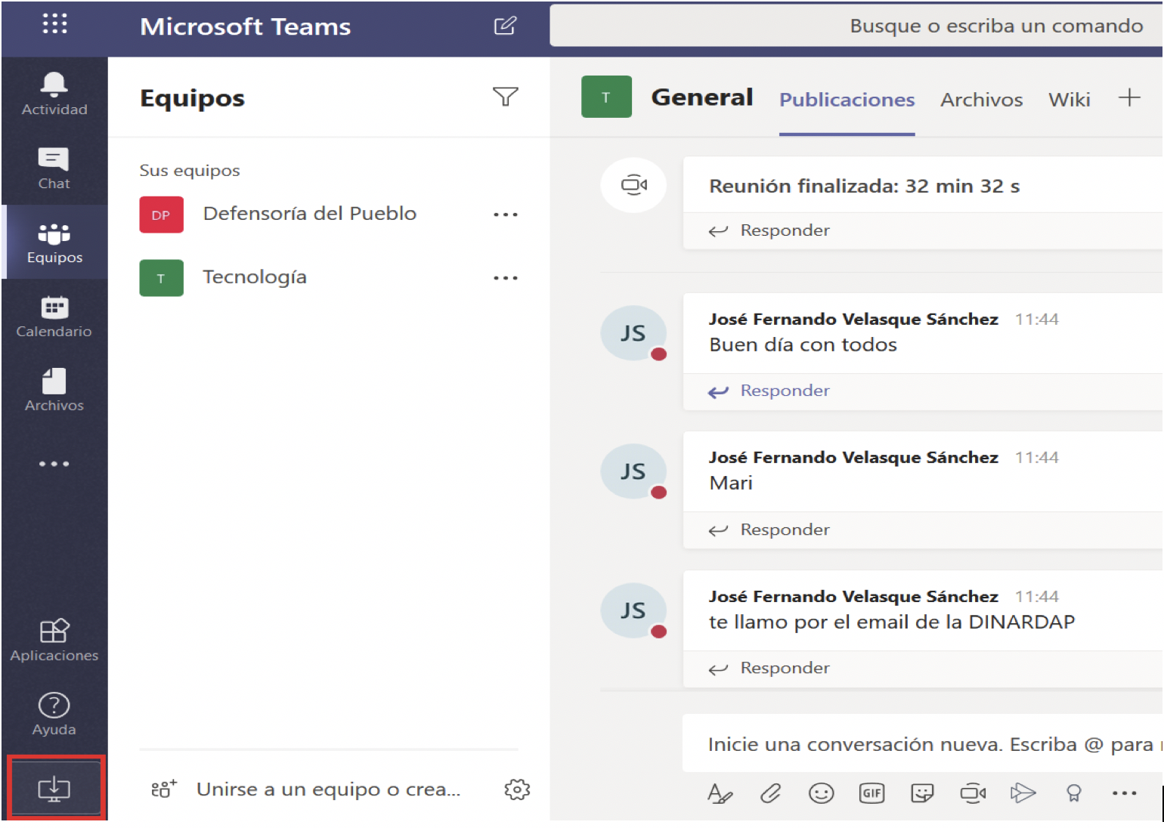Click the 'Sus equipos' section label
Viewport: 1164px width, 828px height.
click(189, 171)
